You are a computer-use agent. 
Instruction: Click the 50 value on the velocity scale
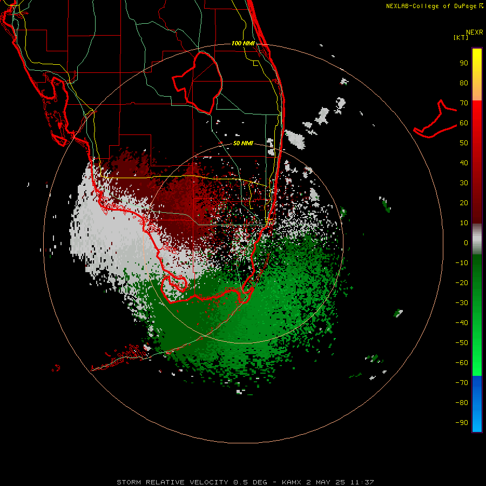point(464,143)
